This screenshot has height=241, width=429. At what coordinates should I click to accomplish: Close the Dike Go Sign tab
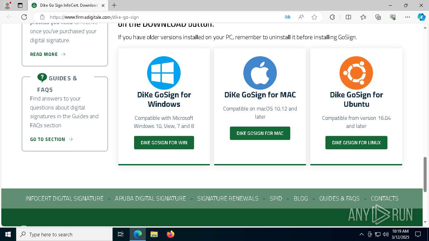[x=103, y=5]
